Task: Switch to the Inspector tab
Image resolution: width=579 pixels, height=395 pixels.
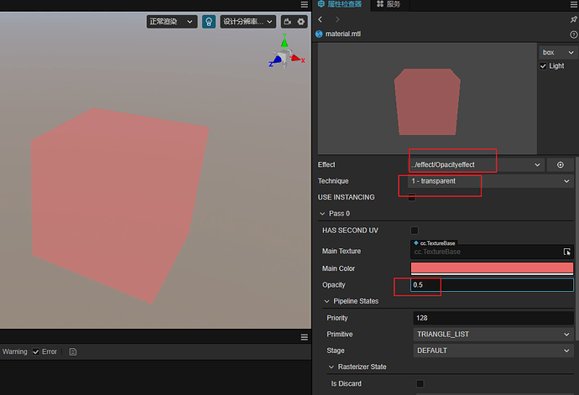Action: coord(340,4)
